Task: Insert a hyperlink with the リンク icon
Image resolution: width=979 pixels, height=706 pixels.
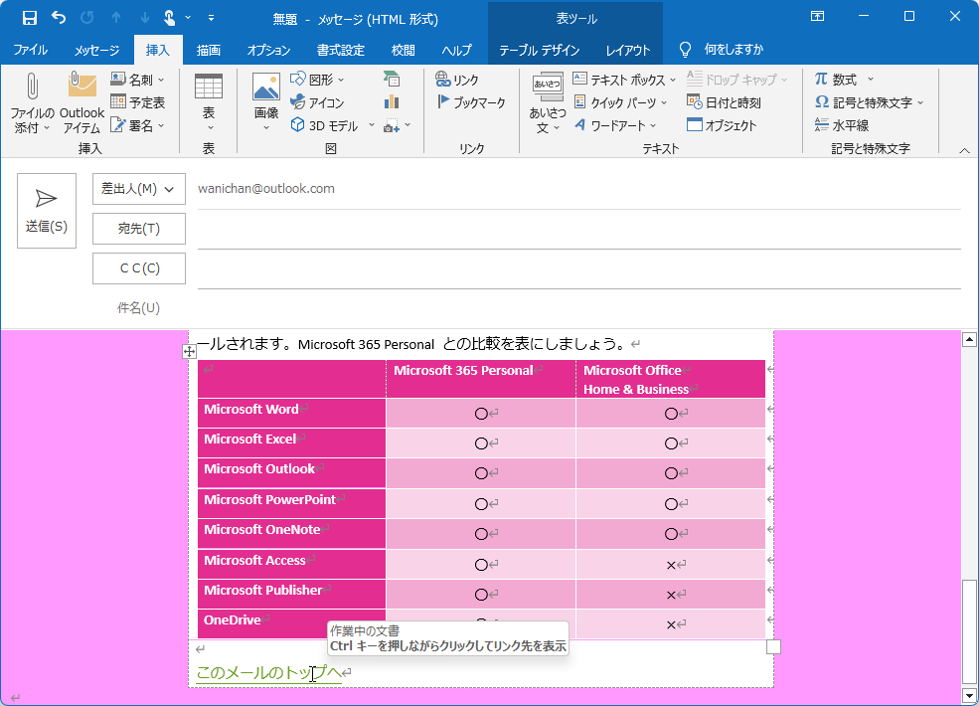Action: click(457, 80)
